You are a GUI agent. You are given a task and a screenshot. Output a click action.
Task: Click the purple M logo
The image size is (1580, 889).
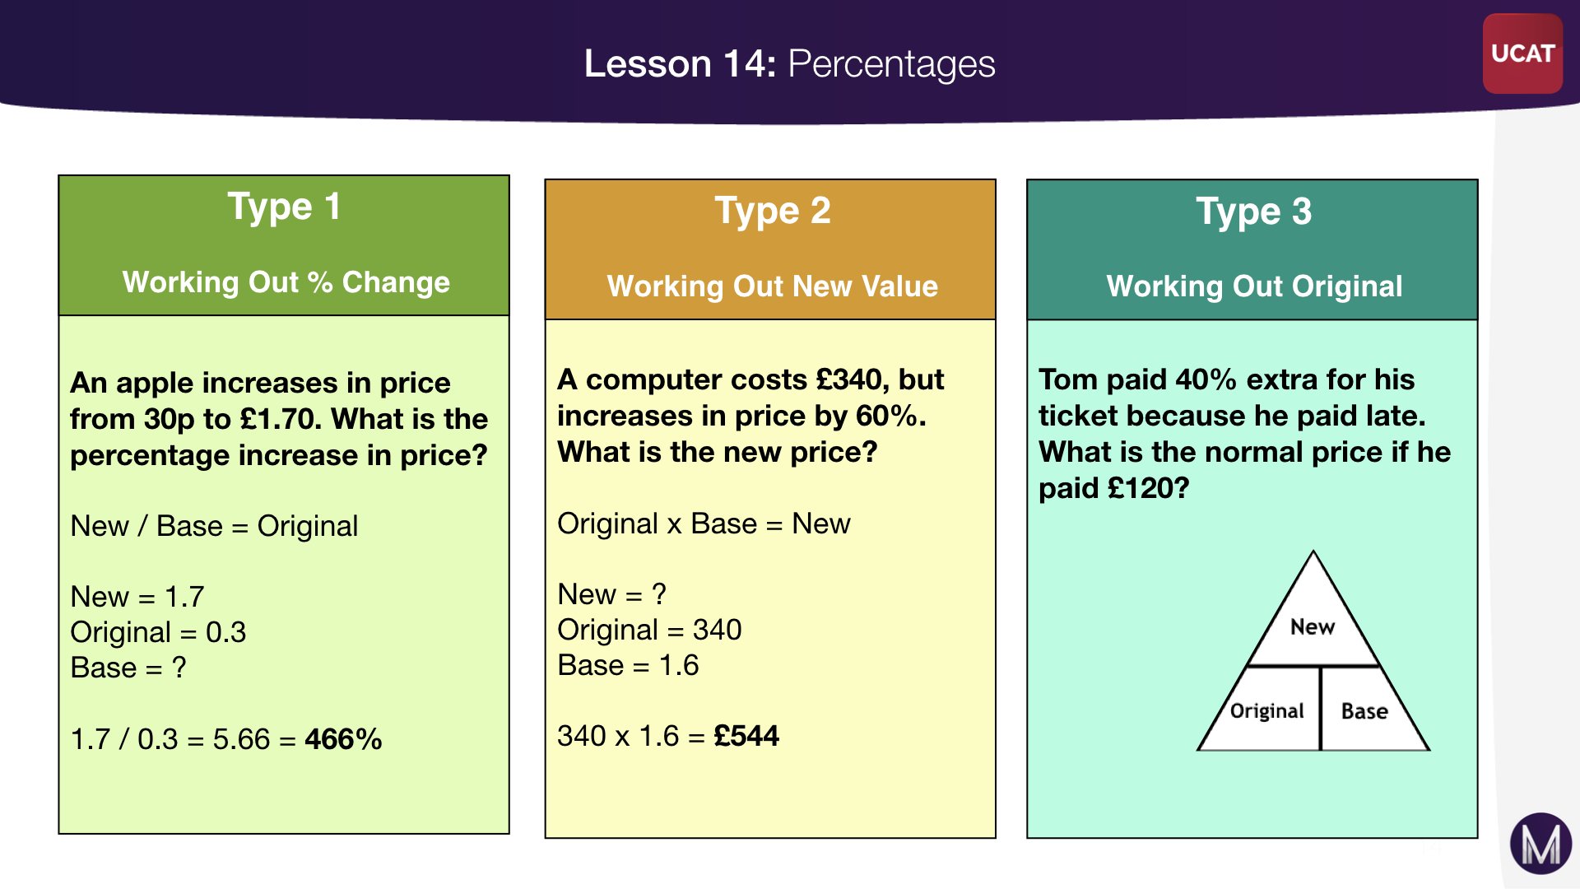(x=1540, y=844)
